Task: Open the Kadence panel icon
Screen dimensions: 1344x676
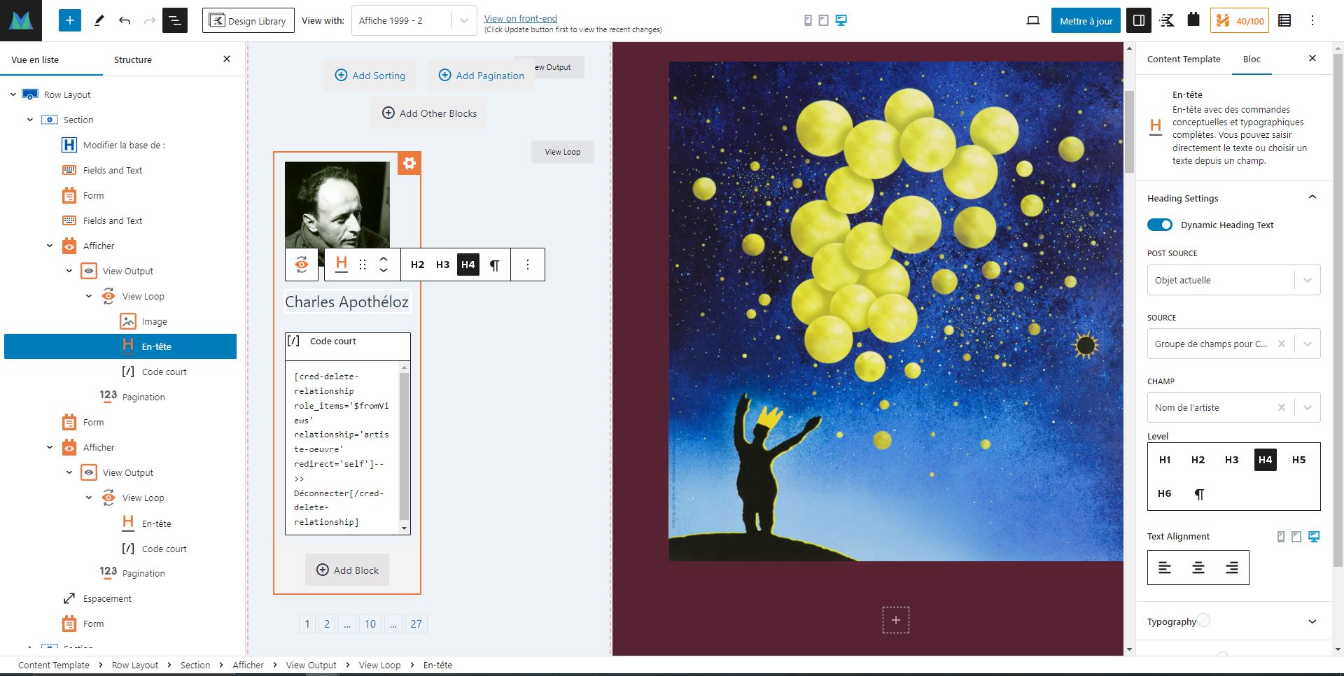Action: click(1167, 21)
